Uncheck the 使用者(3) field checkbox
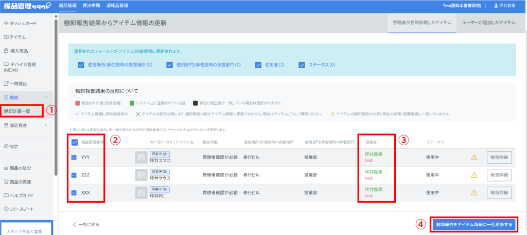The height and width of the screenshot is (235, 527). pyautogui.click(x=258, y=65)
